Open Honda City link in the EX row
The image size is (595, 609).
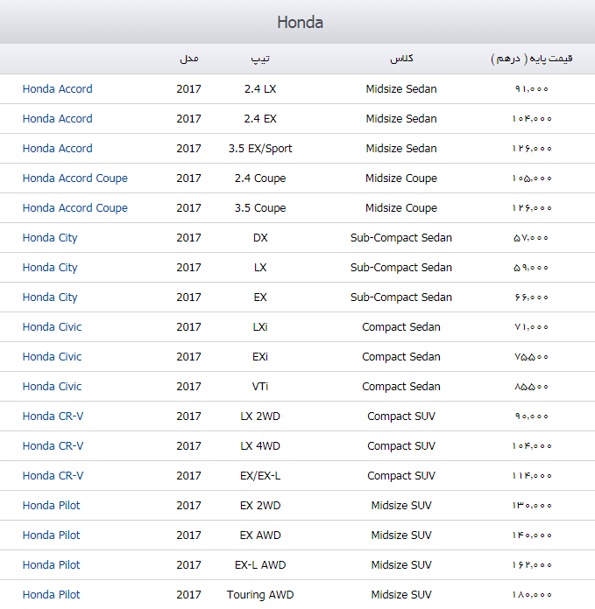tap(50, 297)
